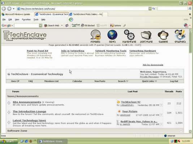
Task: Open The Introduction Lounge forum
Action: (x=29, y=111)
